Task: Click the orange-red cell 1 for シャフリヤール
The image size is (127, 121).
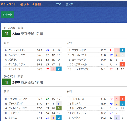Action: click(122, 64)
